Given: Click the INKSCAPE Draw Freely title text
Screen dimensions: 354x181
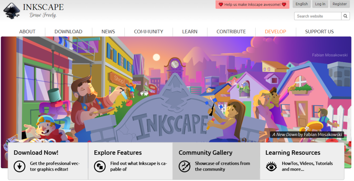Looking at the screenshot, I should click(43, 10).
